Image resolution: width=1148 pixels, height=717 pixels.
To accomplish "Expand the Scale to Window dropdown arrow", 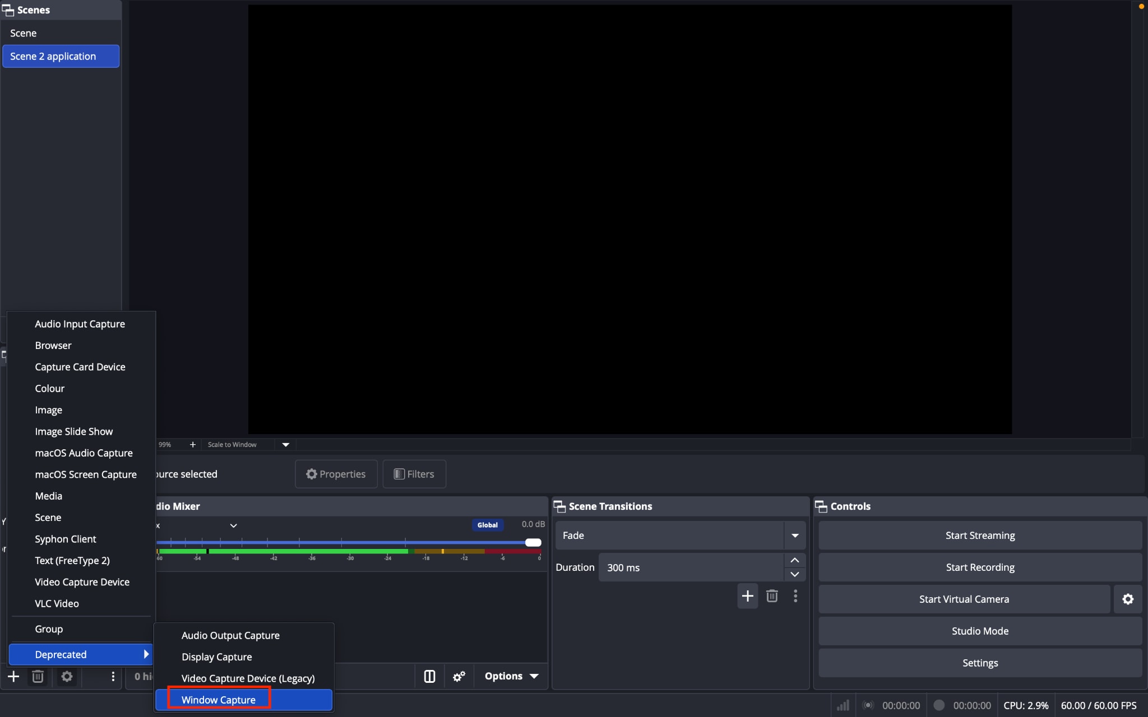I will (x=285, y=444).
